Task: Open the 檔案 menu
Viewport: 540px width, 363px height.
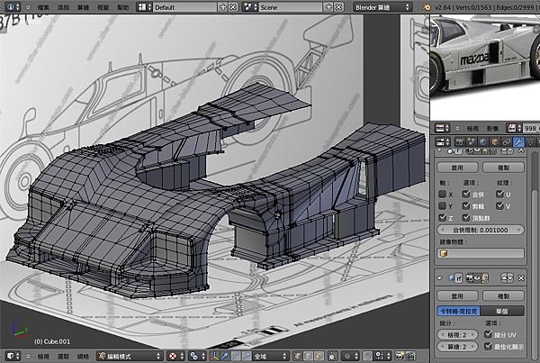Action: pyautogui.click(x=43, y=7)
